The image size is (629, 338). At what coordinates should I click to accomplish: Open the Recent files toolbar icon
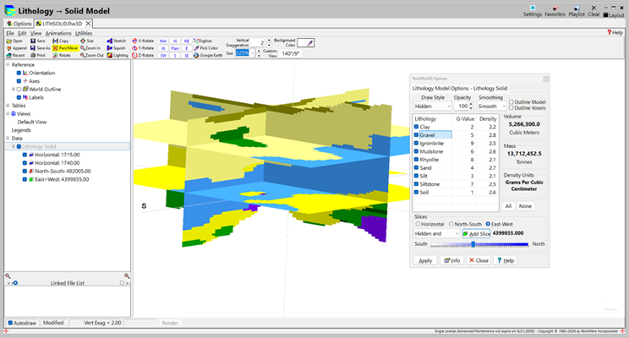coord(16,55)
